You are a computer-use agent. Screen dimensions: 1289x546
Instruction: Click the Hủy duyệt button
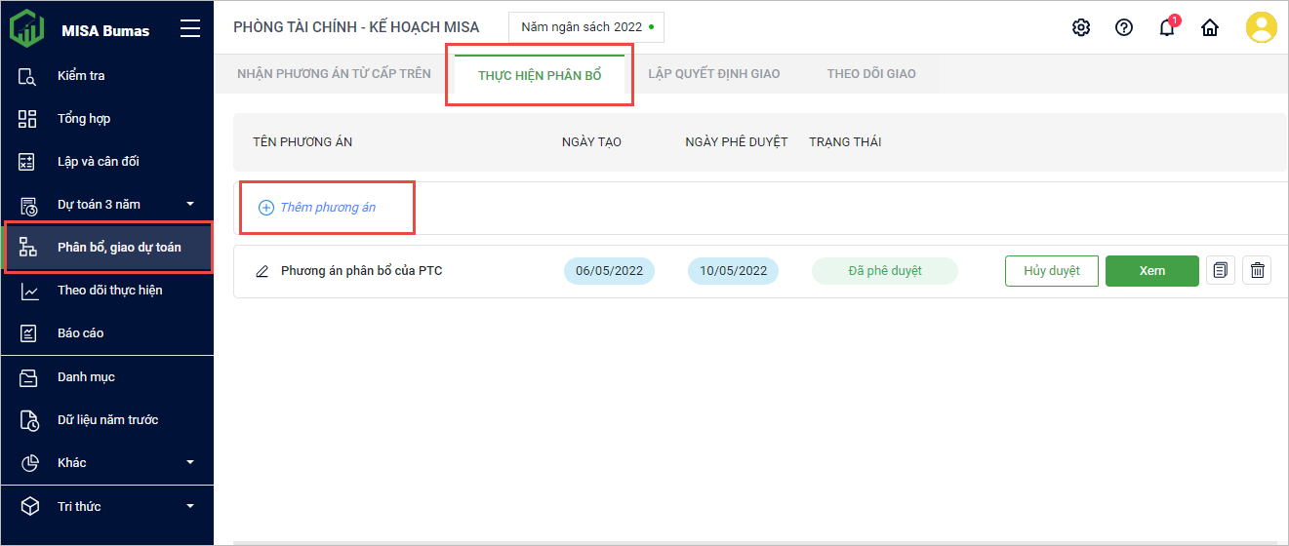point(1051,271)
